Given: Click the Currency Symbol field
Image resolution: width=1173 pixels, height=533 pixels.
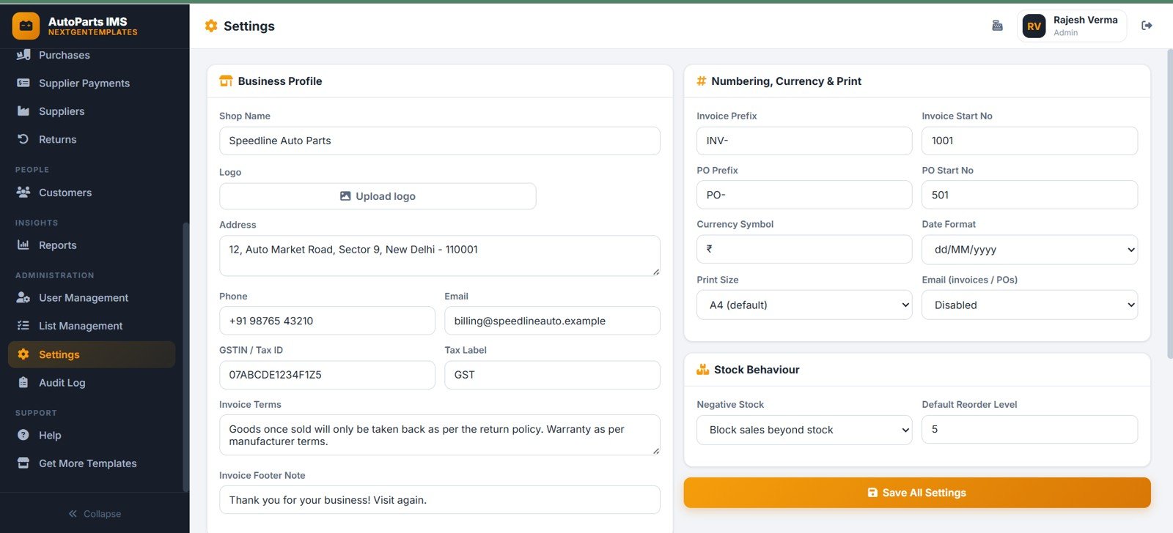Looking at the screenshot, I should [804, 249].
